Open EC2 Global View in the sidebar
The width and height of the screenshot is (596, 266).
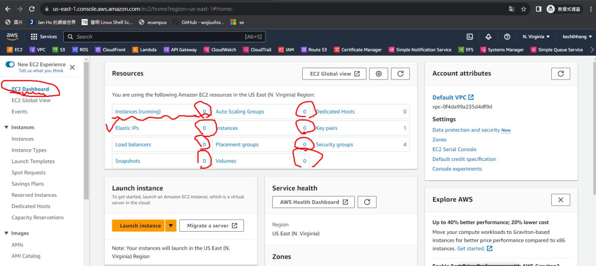(x=31, y=100)
